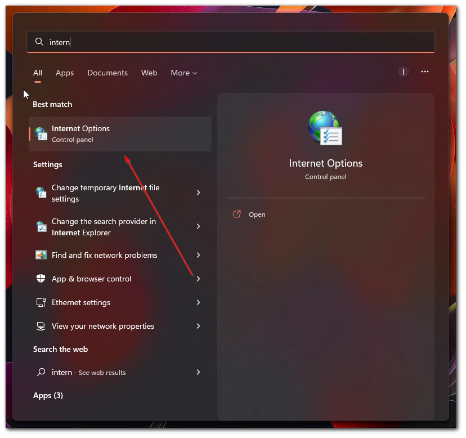Click the Best match heading

click(52, 104)
